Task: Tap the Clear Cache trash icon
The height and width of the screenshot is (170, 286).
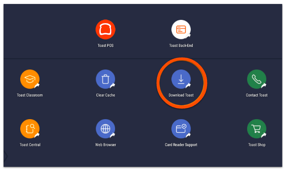Action: pos(105,79)
